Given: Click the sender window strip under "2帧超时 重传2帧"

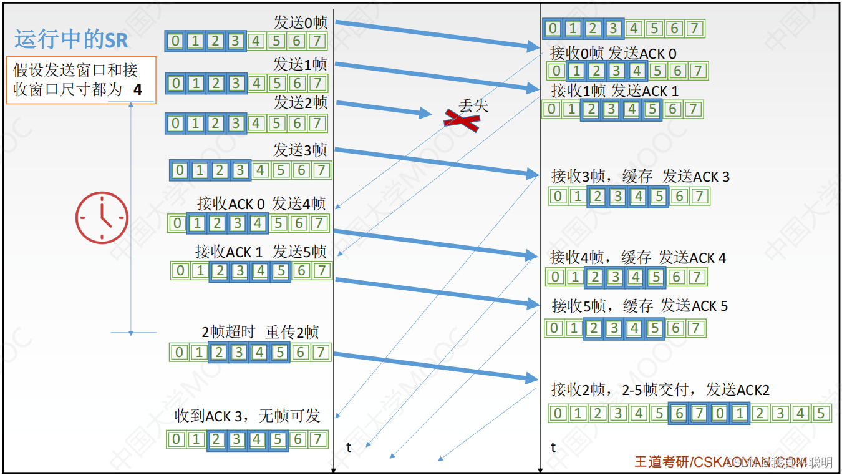Looking at the screenshot, I should pyautogui.click(x=250, y=352).
